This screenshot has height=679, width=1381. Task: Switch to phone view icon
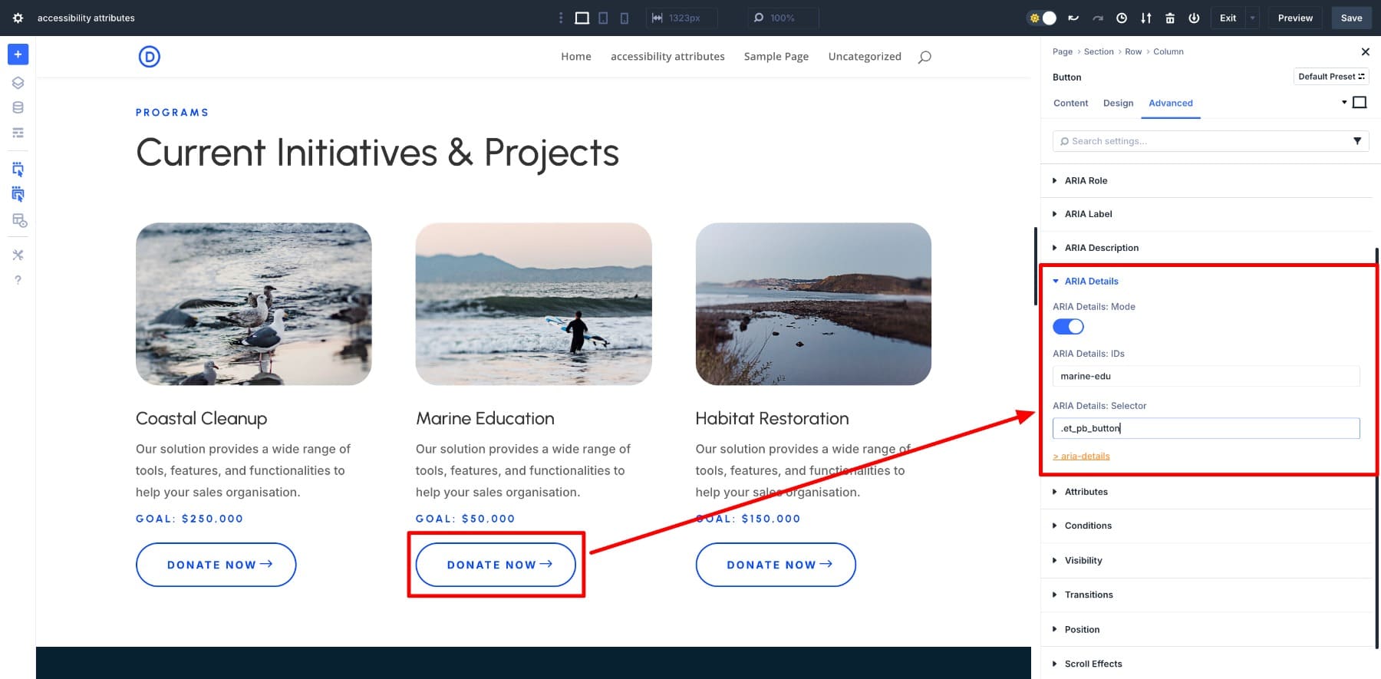click(x=625, y=18)
